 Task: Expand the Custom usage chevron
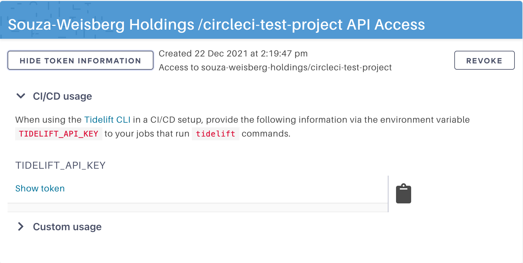click(x=21, y=226)
